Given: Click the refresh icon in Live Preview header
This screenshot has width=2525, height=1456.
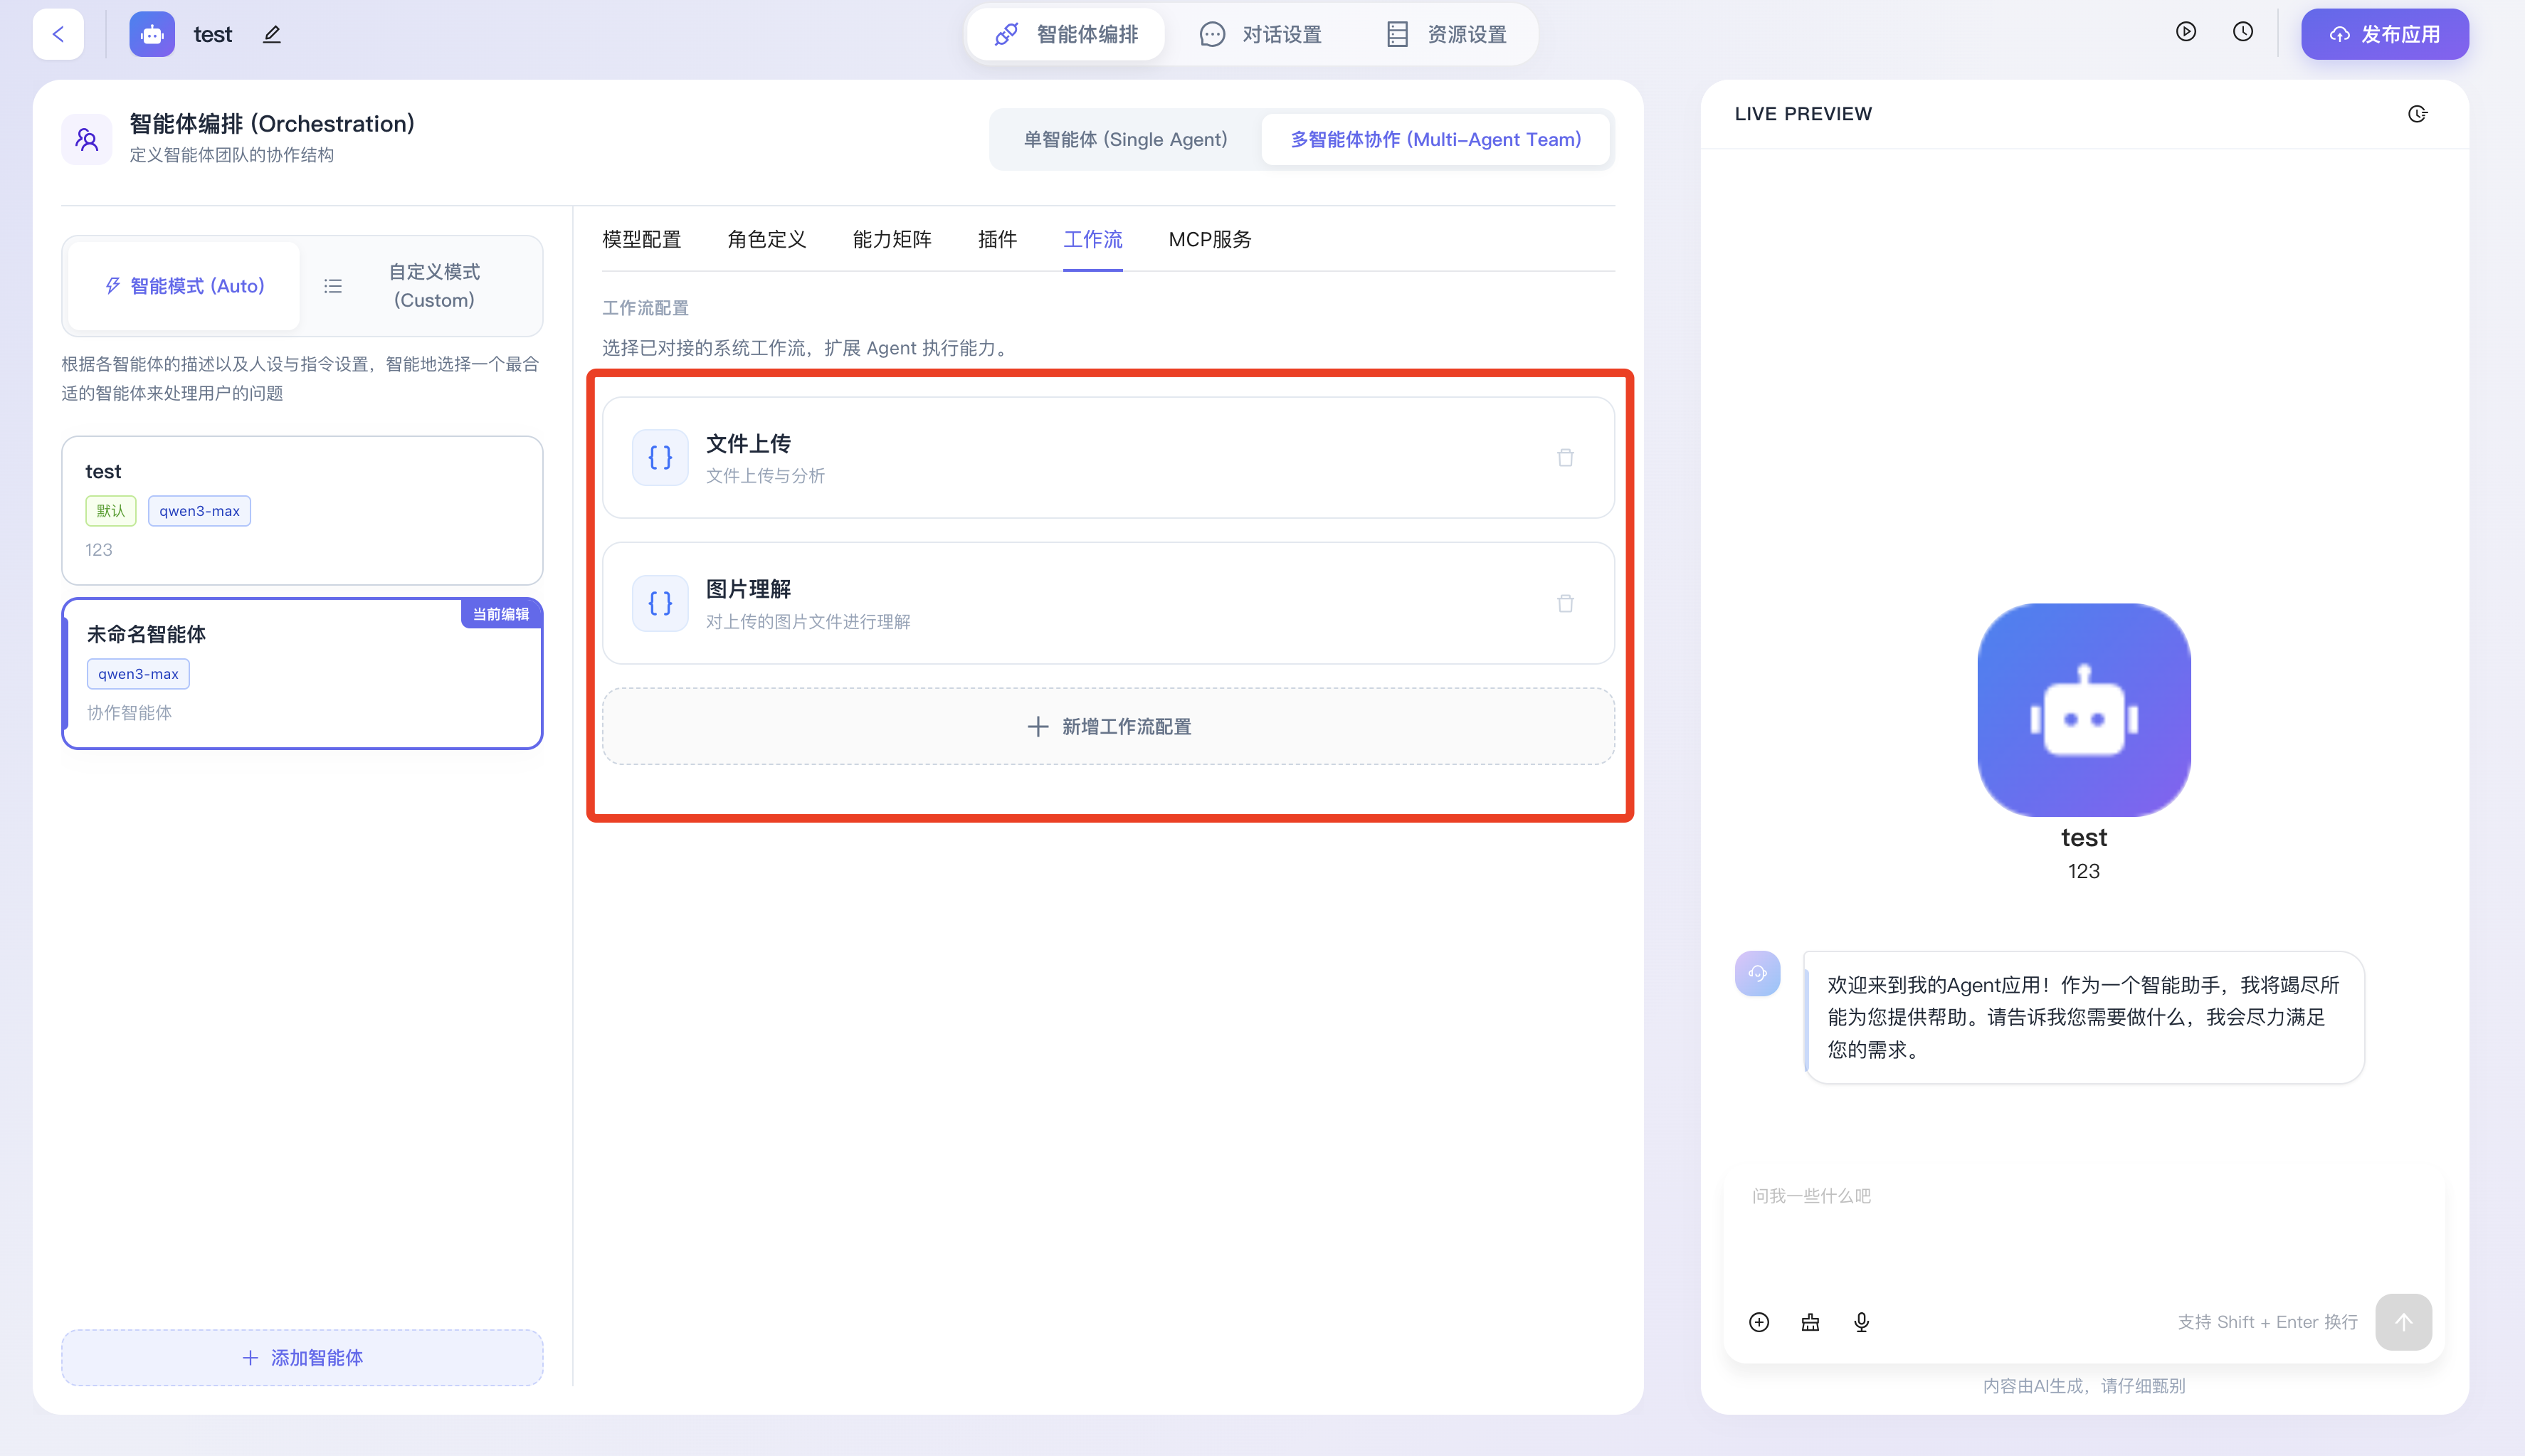Looking at the screenshot, I should [2417, 114].
